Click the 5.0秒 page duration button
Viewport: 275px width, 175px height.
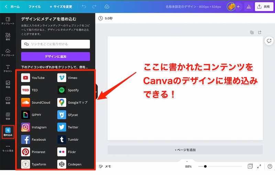coord(106,18)
